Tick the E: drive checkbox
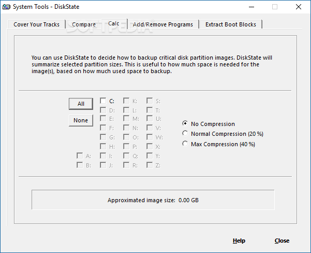Image resolution: width=311 pixels, height=253 pixels. coord(103,118)
